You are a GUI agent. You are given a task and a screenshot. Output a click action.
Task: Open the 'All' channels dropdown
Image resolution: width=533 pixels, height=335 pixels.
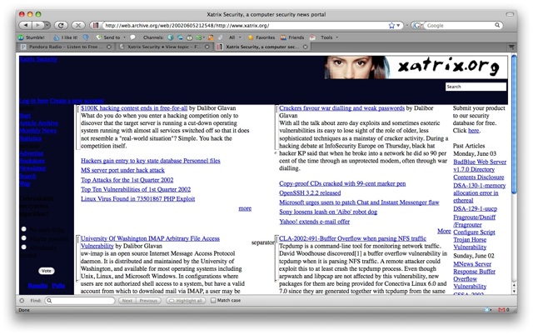click(235, 37)
